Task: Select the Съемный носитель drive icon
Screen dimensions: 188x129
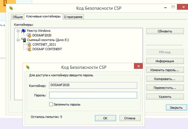Action: tap(23, 40)
